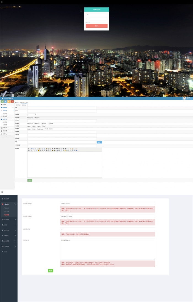The width and height of the screenshot is (193, 302).
Task: Switch to the first tab above the form
Action: coord(18,105)
